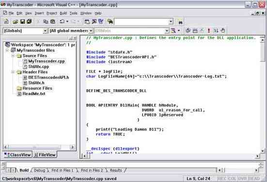Click inside the Find text combo box

tap(141, 22)
